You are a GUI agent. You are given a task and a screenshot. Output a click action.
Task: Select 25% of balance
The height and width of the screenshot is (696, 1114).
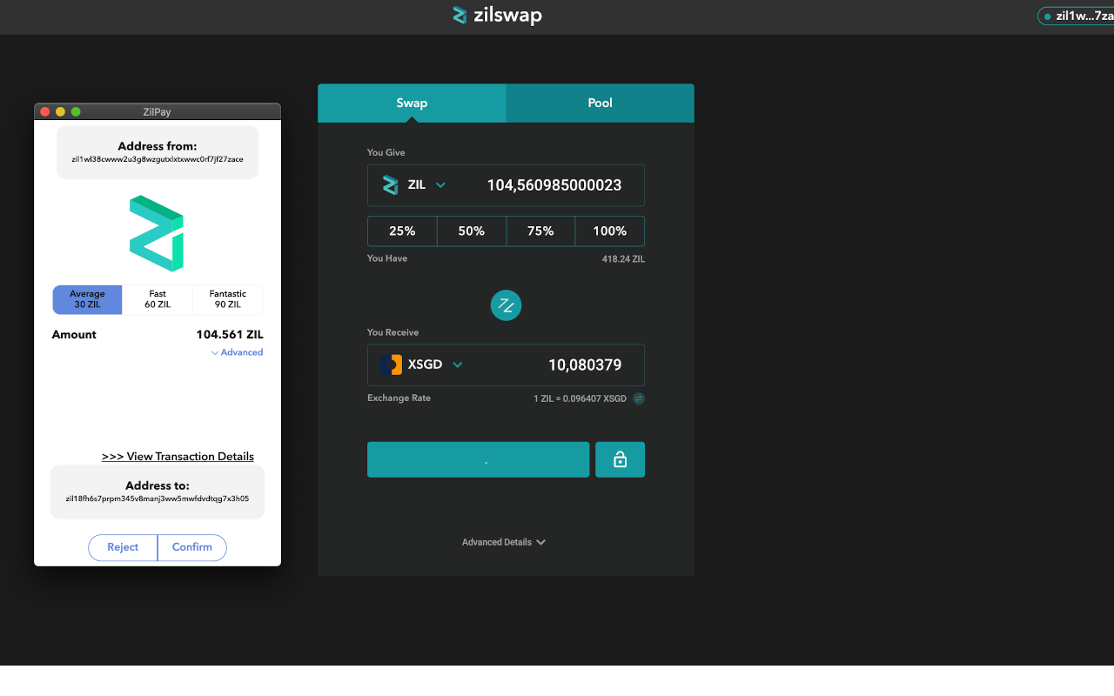(x=402, y=231)
